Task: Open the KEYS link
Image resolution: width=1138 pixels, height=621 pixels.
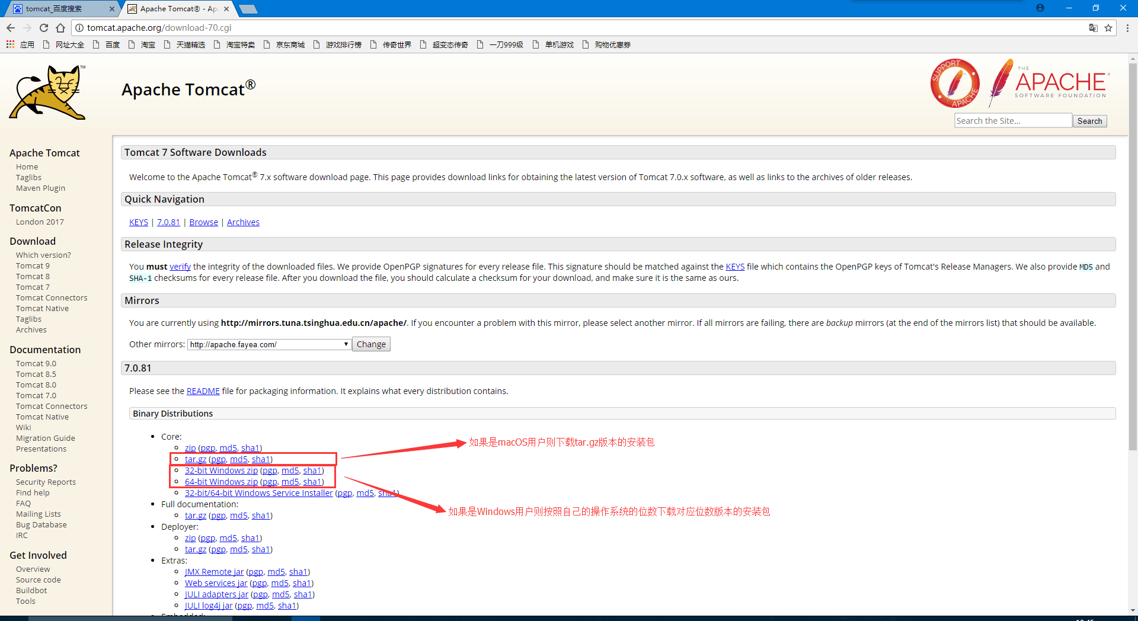Action: click(x=138, y=222)
